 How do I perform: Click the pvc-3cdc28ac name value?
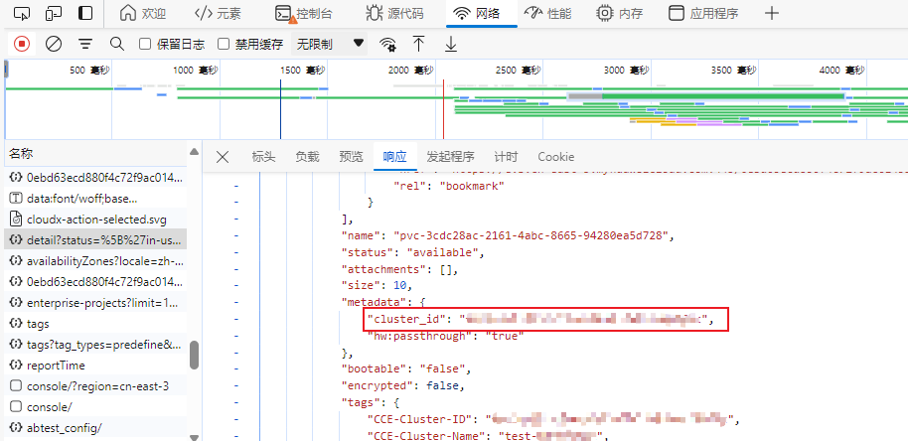tap(531, 236)
